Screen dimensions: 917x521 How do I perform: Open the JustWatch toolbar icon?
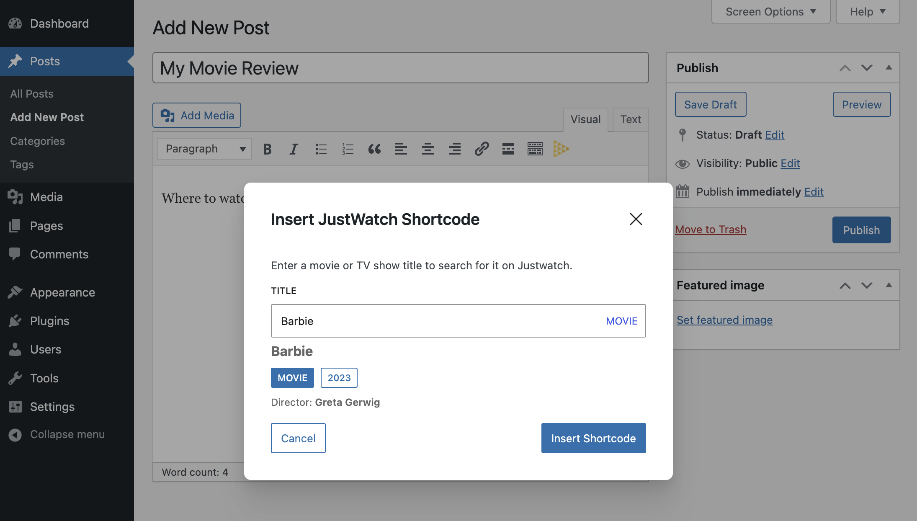click(561, 149)
